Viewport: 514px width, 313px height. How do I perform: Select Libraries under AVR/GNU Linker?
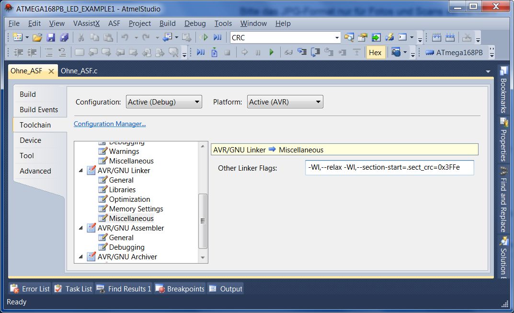122,190
